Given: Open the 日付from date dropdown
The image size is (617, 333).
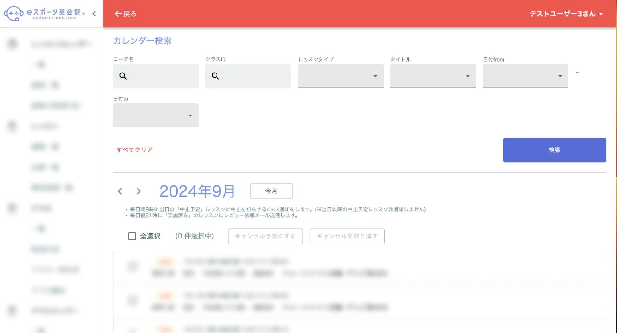Looking at the screenshot, I should tap(526, 76).
